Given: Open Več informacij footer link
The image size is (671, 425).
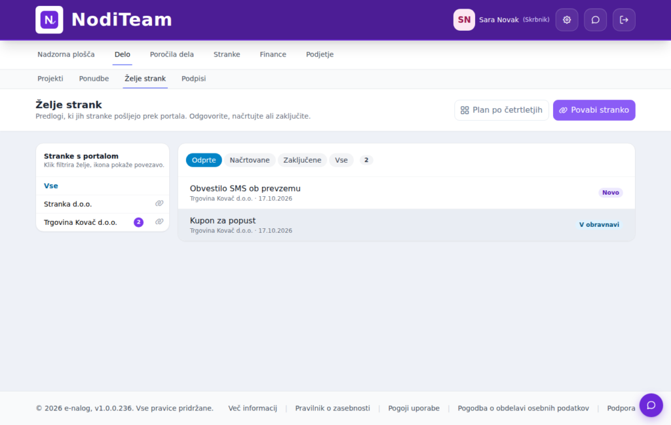Looking at the screenshot, I should click(252, 409).
